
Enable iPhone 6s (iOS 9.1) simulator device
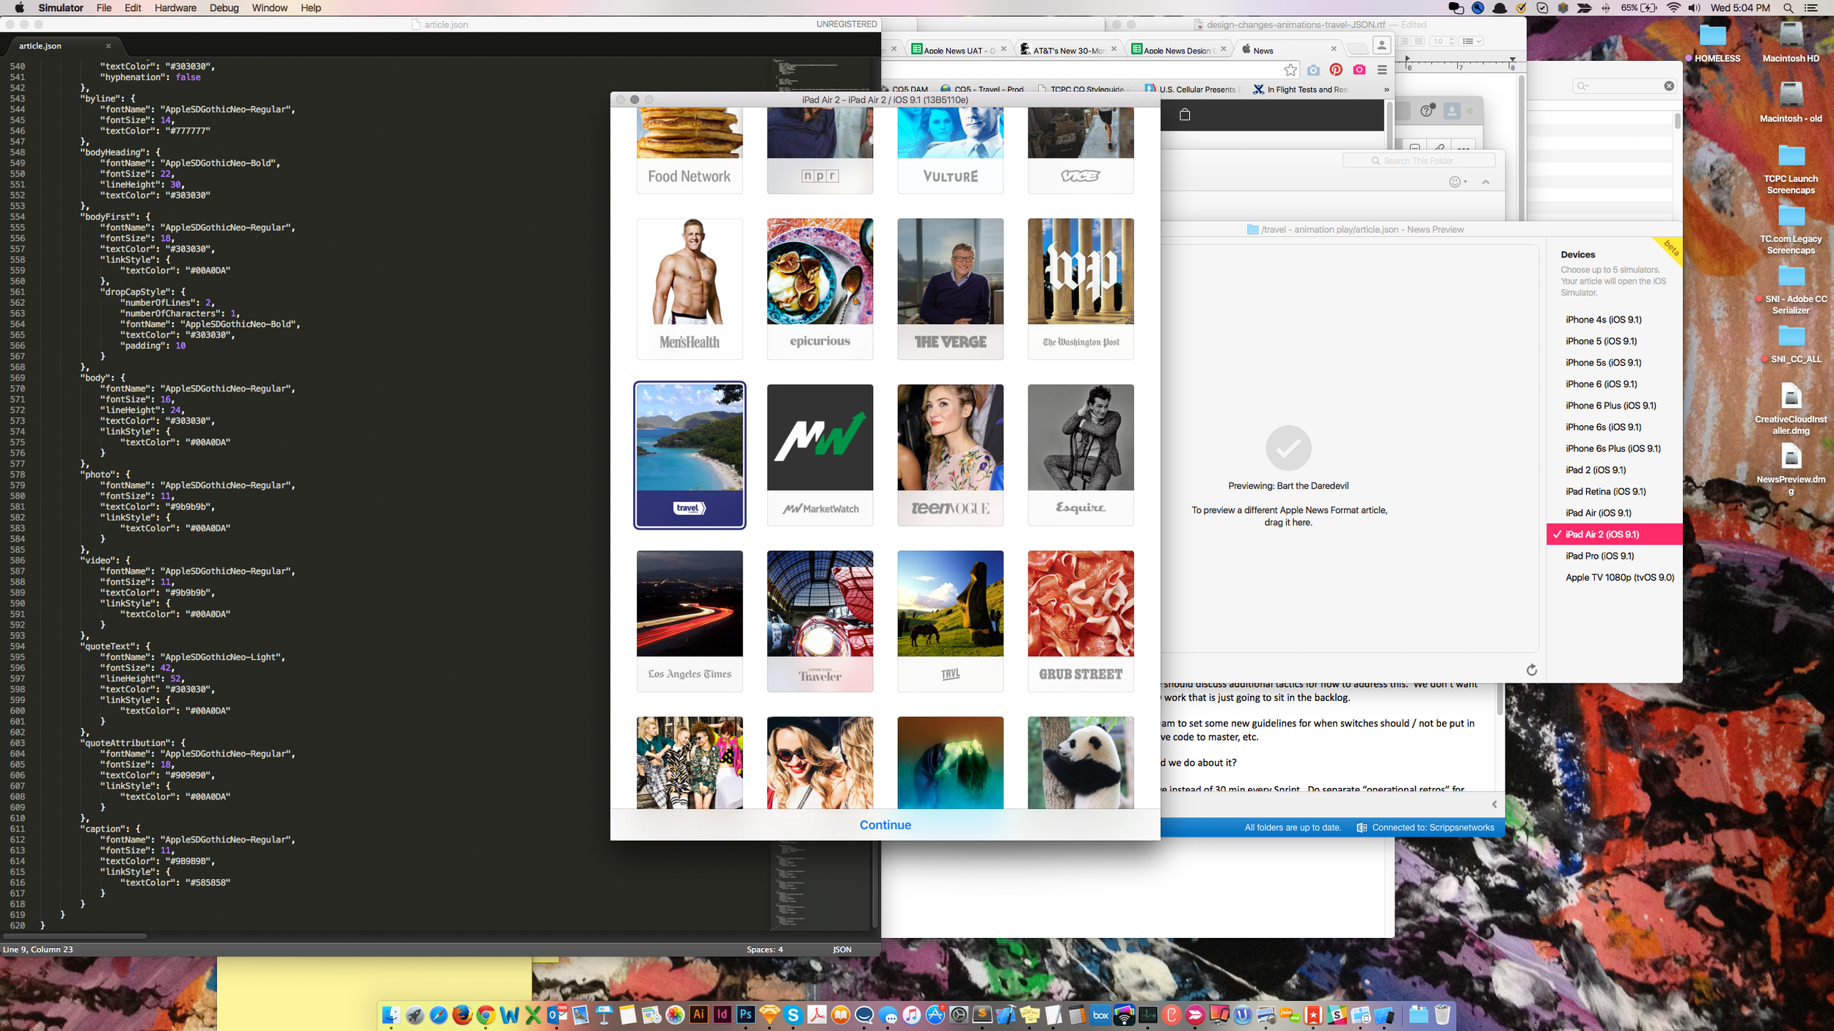[x=1614, y=427]
